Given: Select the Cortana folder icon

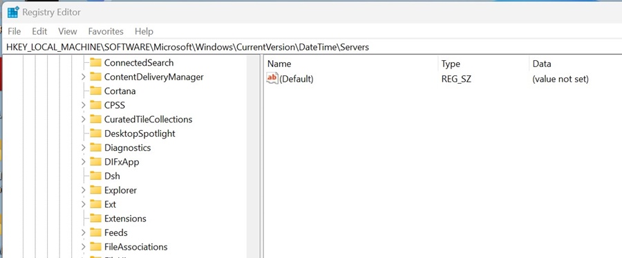Looking at the screenshot, I should 95,91.
